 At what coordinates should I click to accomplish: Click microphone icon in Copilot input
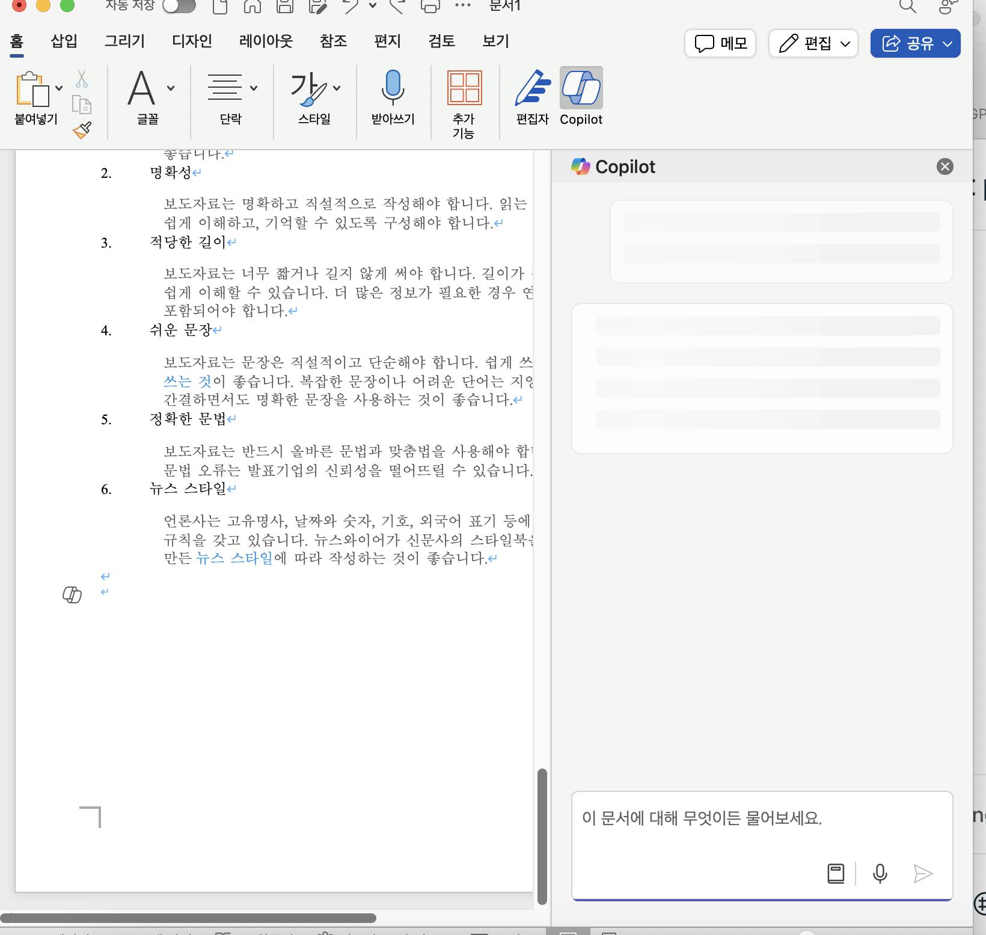880,873
